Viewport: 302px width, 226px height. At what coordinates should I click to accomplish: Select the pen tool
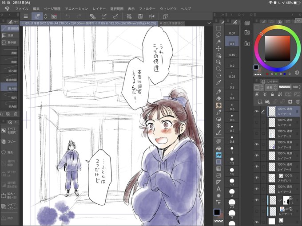point(219,92)
